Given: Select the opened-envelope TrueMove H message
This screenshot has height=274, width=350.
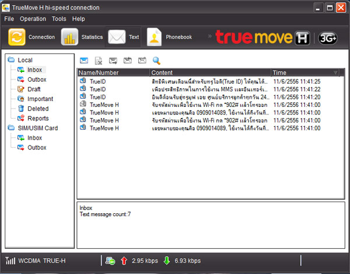Looking at the screenshot, I should [211, 105].
